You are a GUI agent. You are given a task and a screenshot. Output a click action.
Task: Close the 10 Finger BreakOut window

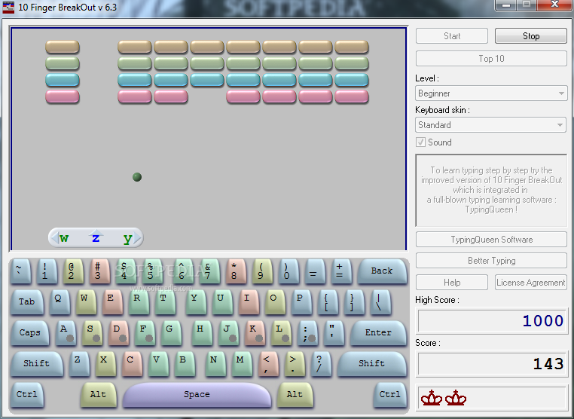coord(555,5)
